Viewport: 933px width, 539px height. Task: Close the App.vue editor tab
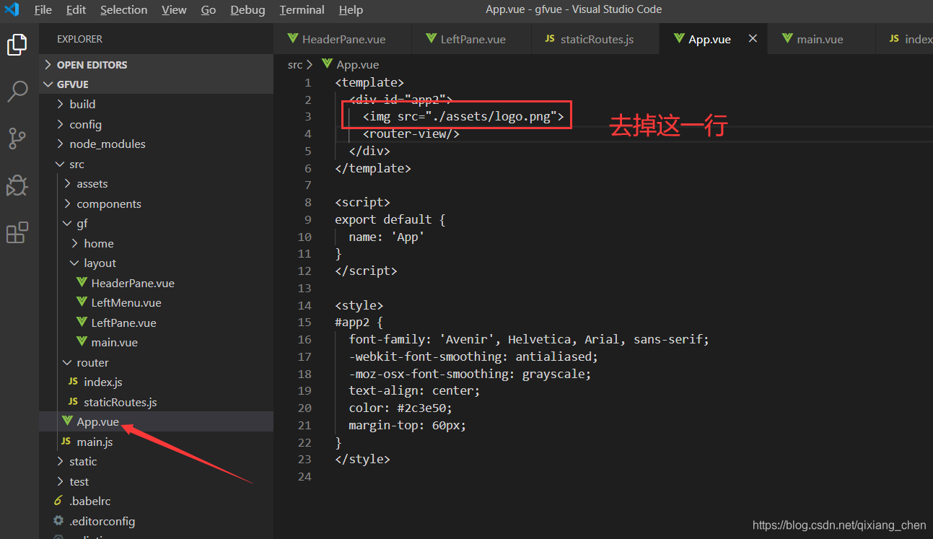(x=753, y=39)
